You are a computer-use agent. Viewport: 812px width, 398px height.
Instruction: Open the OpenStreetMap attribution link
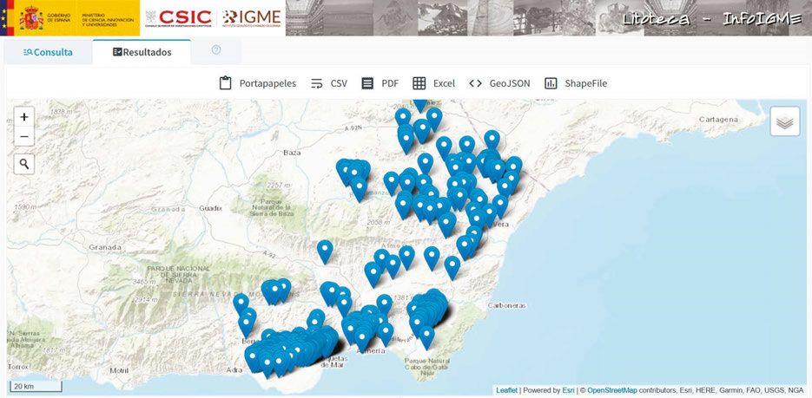point(612,390)
